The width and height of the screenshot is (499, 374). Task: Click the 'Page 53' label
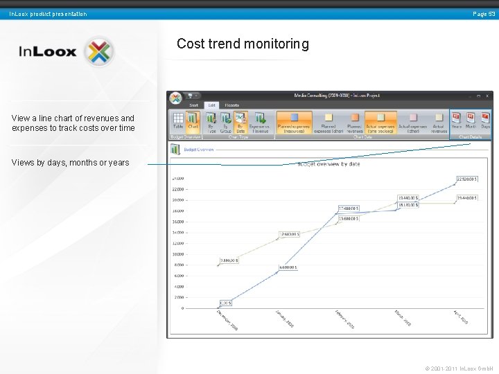tap(484, 14)
